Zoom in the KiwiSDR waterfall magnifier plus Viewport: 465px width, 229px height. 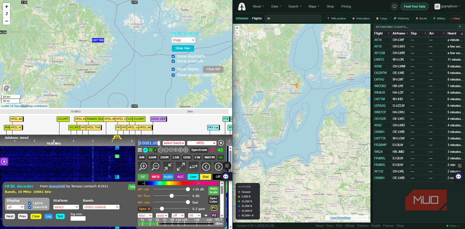point(143,166)
